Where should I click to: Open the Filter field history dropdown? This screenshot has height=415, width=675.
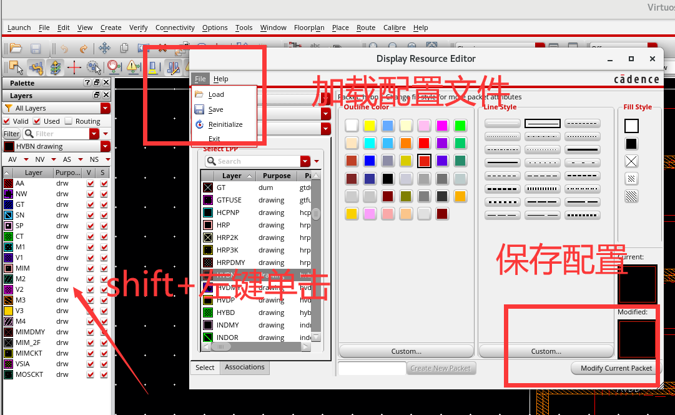tap(94, 134)
